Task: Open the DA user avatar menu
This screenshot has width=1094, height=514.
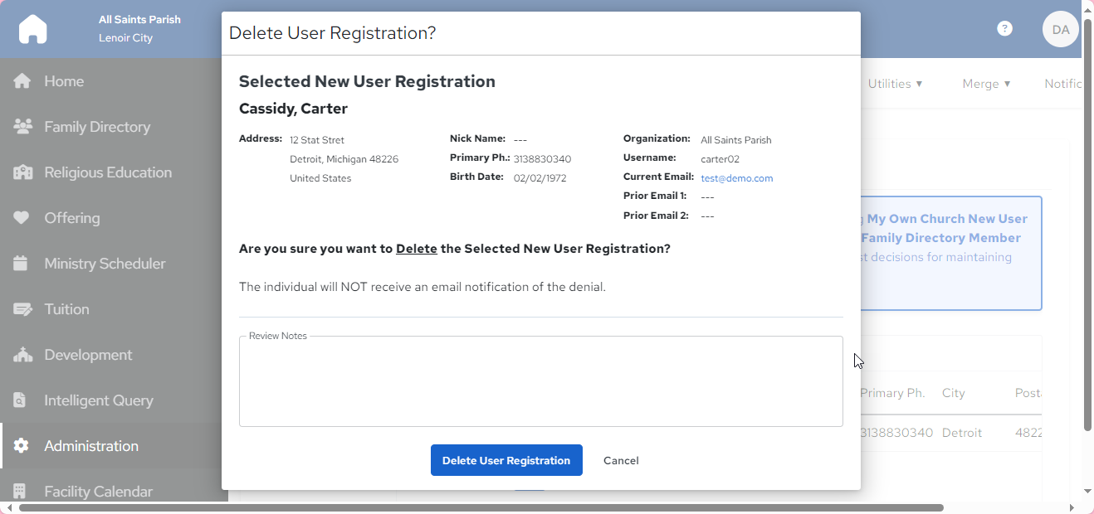Action: pos(1061,29)
